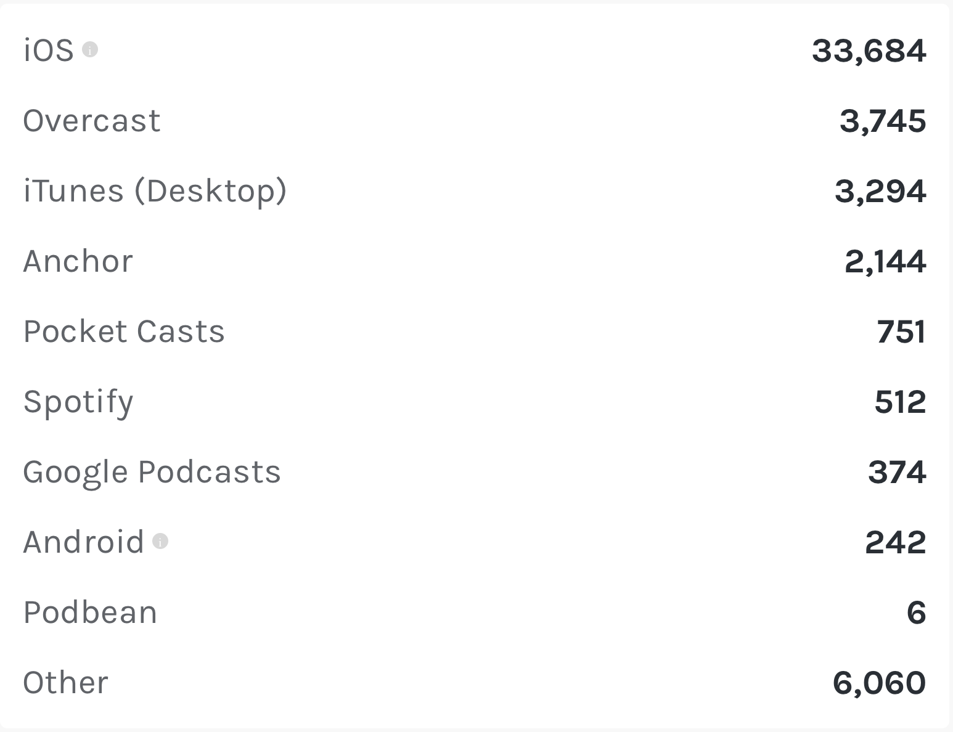Click the iOS count 33,684
Image resolution: width=953 pixels, height=732 pixels.
tap(869, 51)
